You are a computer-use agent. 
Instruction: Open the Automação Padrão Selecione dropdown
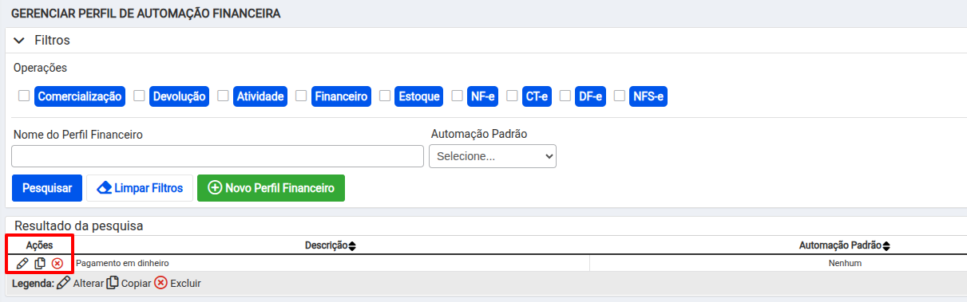(493, 156)
